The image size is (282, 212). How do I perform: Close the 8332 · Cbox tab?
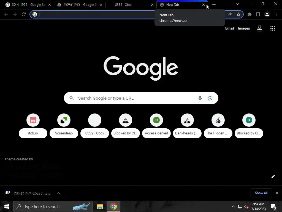click(x=152, y=5)
